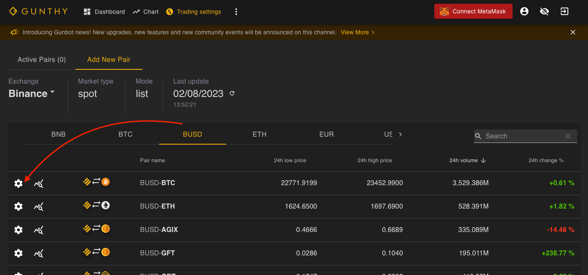Click the logout icon
Screen dimensions: 588x275
point(565,11)
